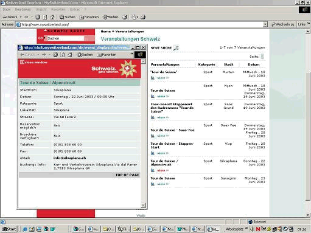Open the History icon next to Medien
Viewport: 311px width, 233px height.
(x=125, y=17)
